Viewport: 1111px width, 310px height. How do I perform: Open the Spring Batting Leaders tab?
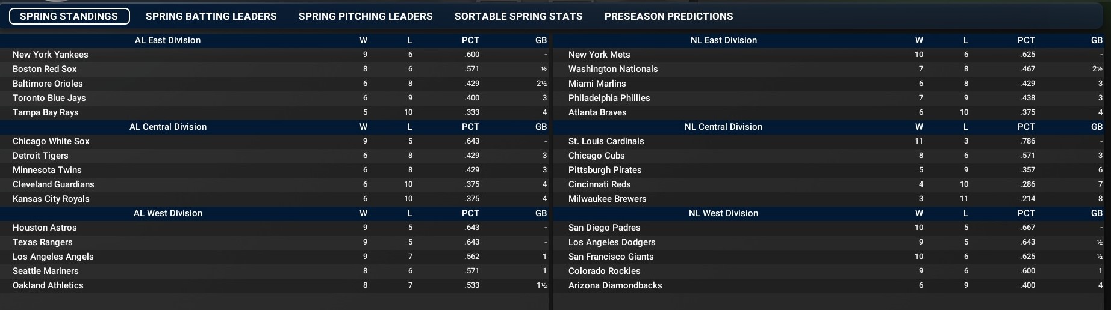tap(211, 16)
